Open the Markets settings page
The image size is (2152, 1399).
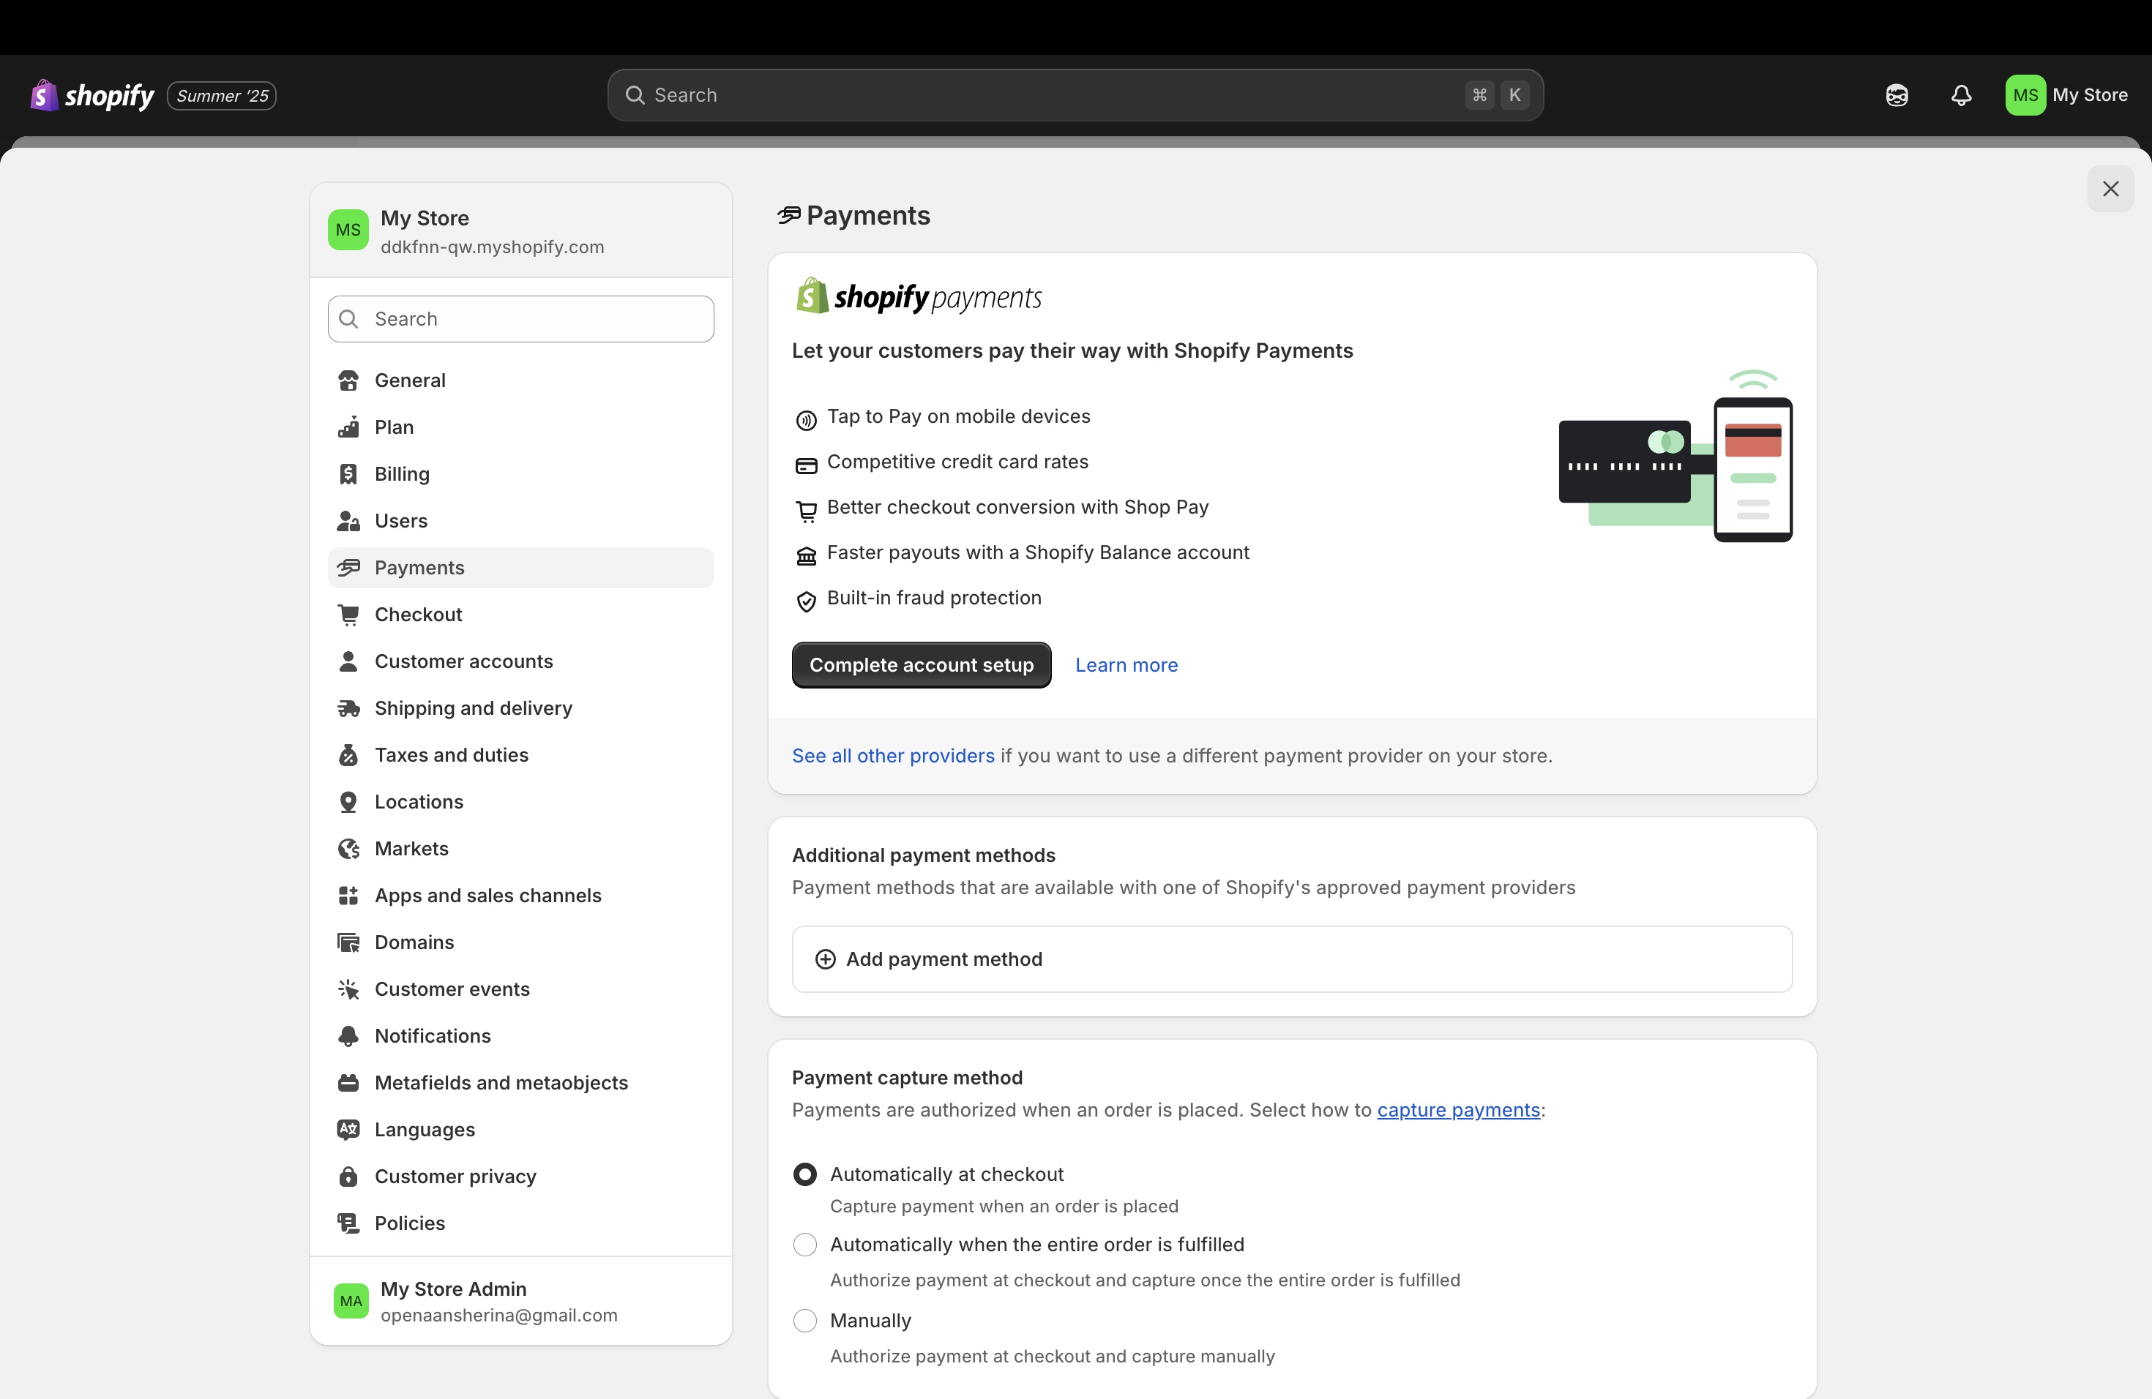(x=521, y=849)
